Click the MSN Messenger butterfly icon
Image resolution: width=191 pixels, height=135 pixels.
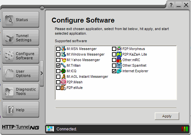[63, 49]
